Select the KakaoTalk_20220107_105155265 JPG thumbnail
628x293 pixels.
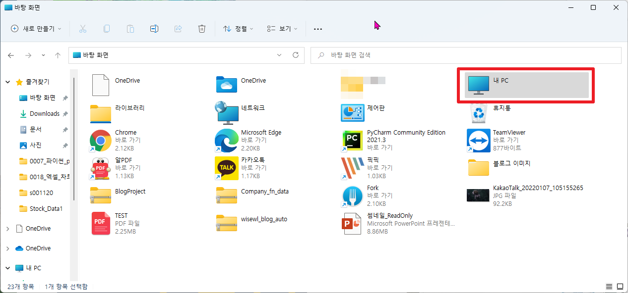click(x=479, y=196)
